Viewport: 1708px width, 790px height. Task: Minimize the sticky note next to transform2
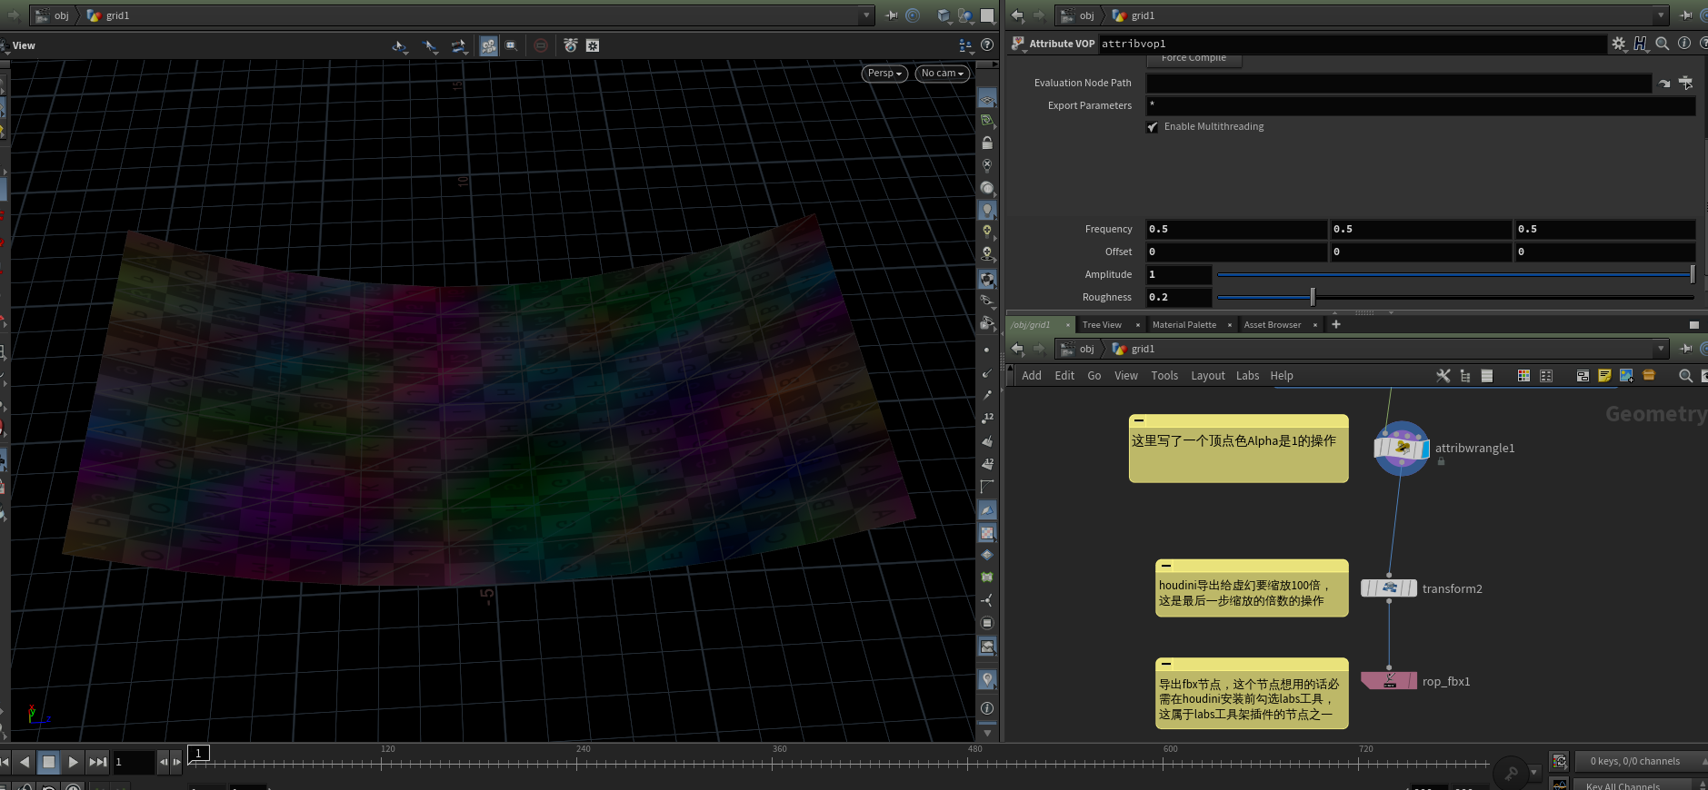pos(1165,566)
